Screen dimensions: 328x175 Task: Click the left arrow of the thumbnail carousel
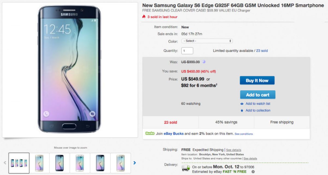click(5, 163)
